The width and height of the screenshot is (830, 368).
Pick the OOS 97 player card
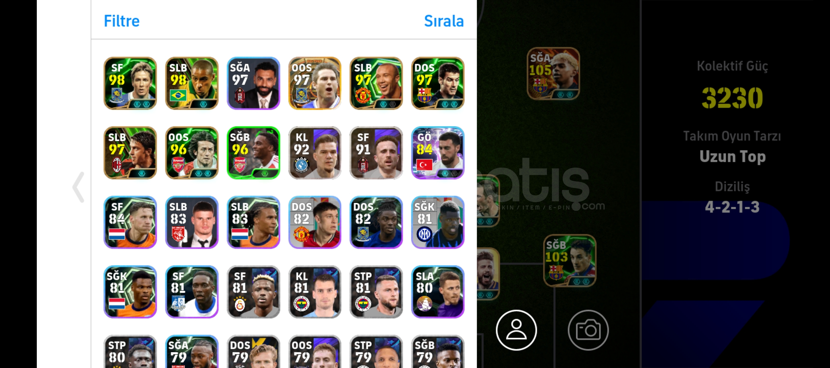pyautogui.click(x=315, y=83)
